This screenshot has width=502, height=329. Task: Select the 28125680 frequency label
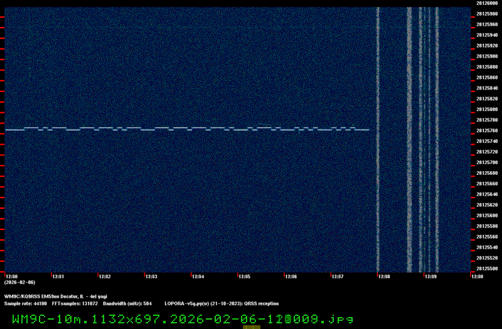pyautogui.click(x=487, y=173)
